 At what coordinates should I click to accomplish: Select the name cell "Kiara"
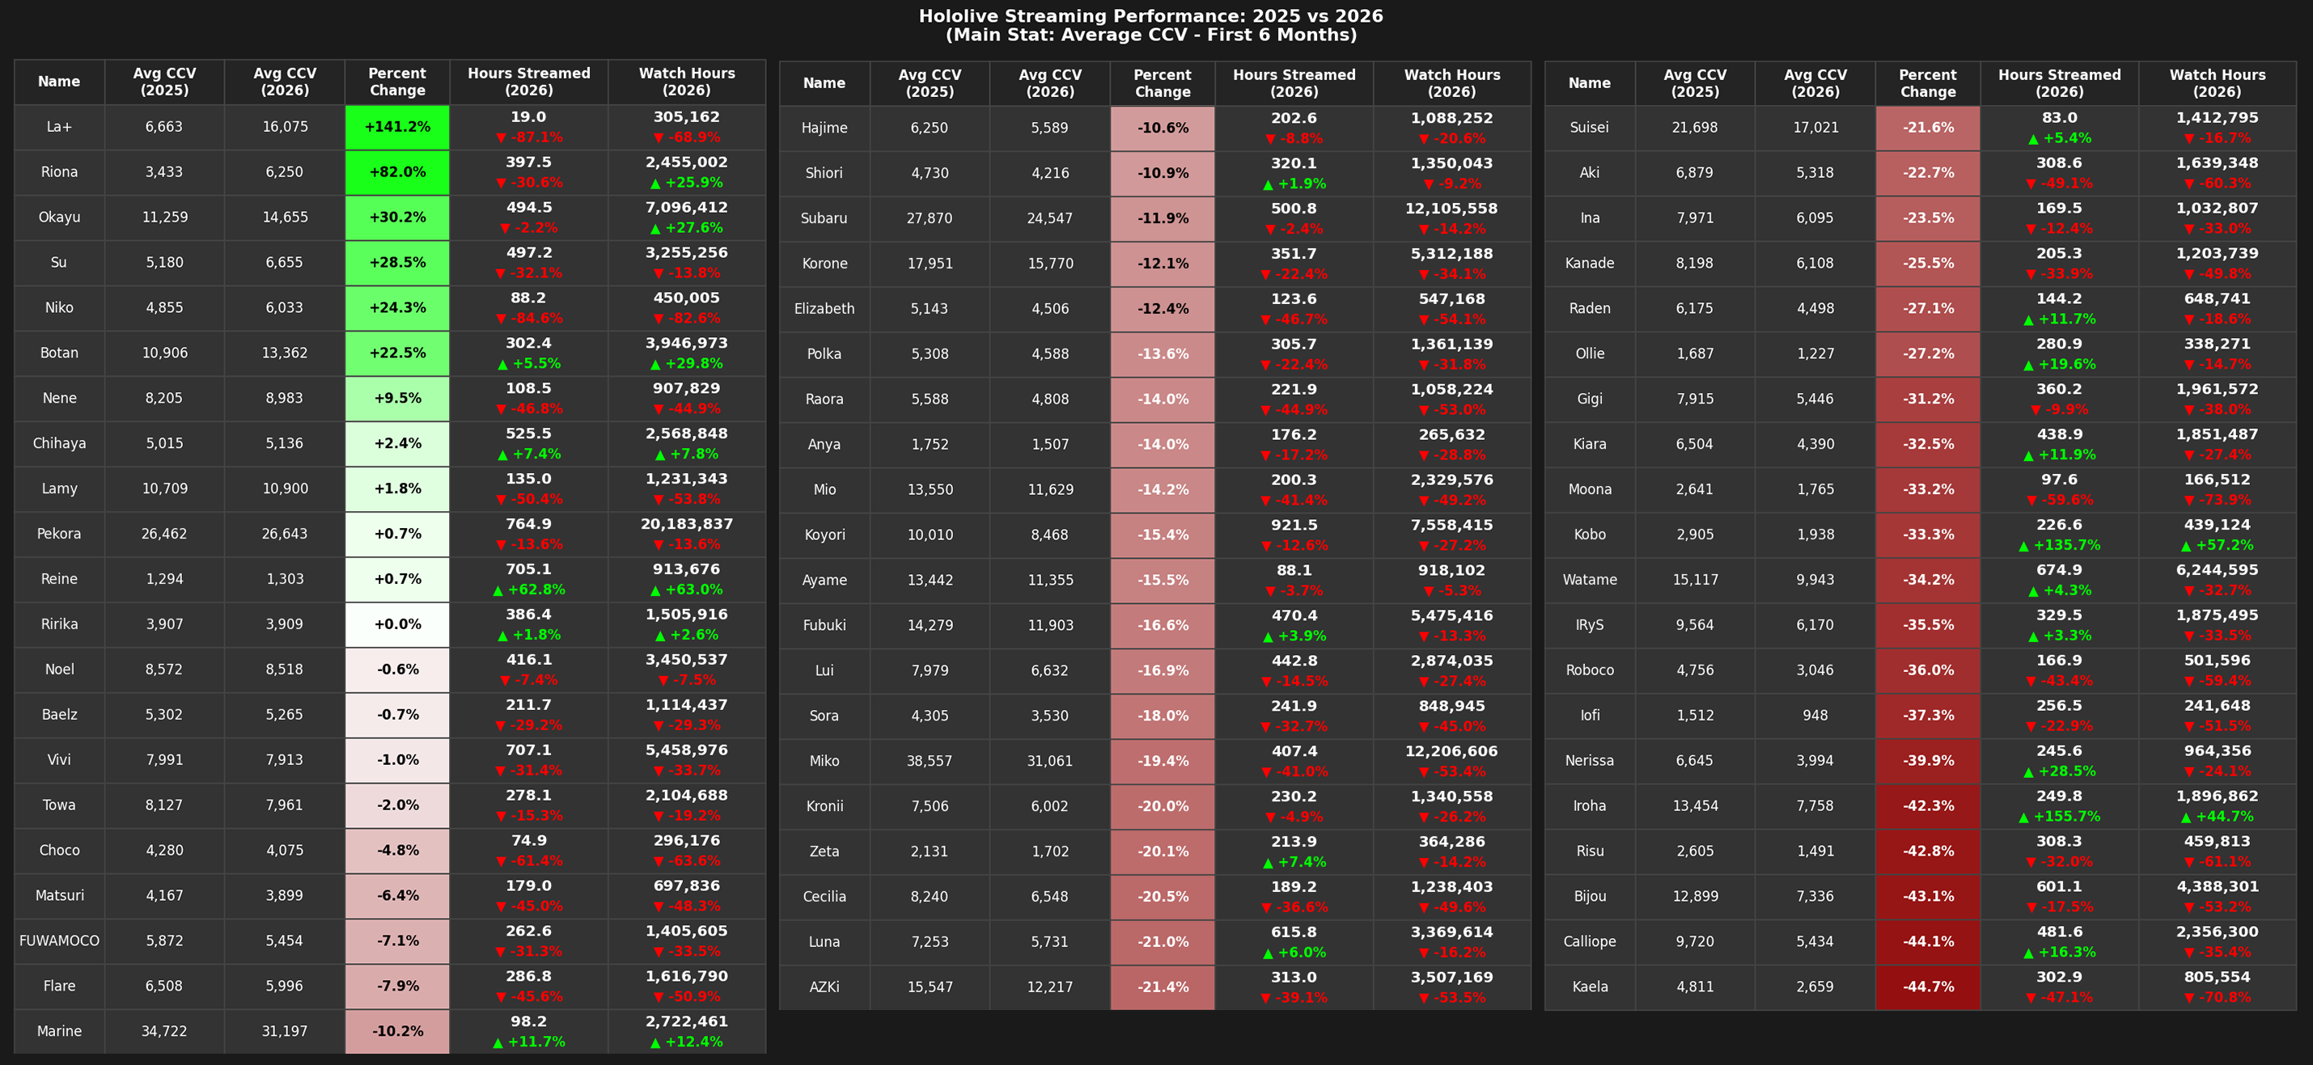pyautogui.click(x=1589, y=444)
